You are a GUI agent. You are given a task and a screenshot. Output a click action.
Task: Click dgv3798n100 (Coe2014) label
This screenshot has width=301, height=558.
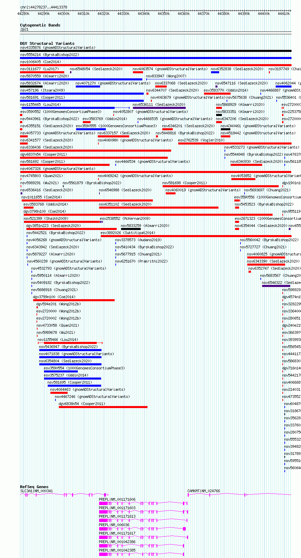tap(45, 211)
